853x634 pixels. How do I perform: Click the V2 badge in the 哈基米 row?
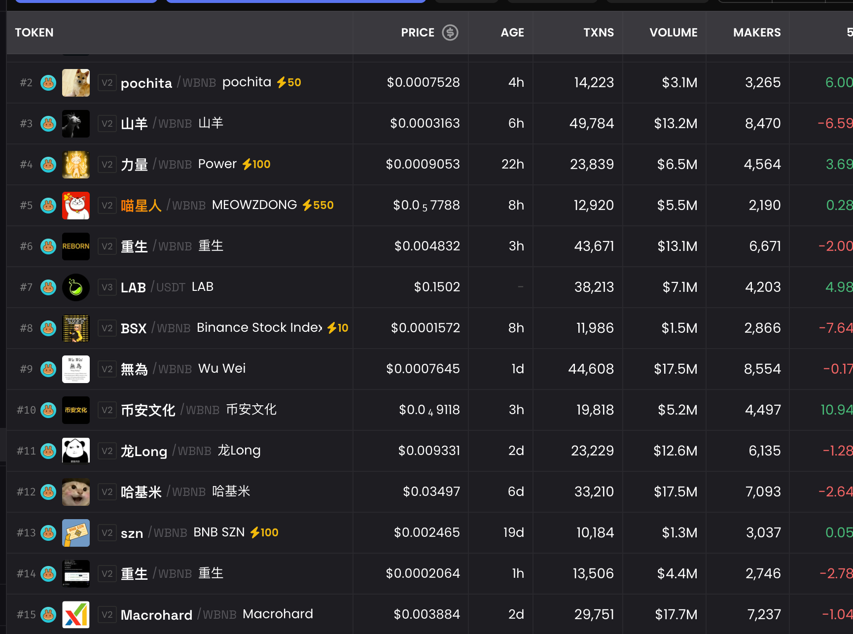(107, 492)
